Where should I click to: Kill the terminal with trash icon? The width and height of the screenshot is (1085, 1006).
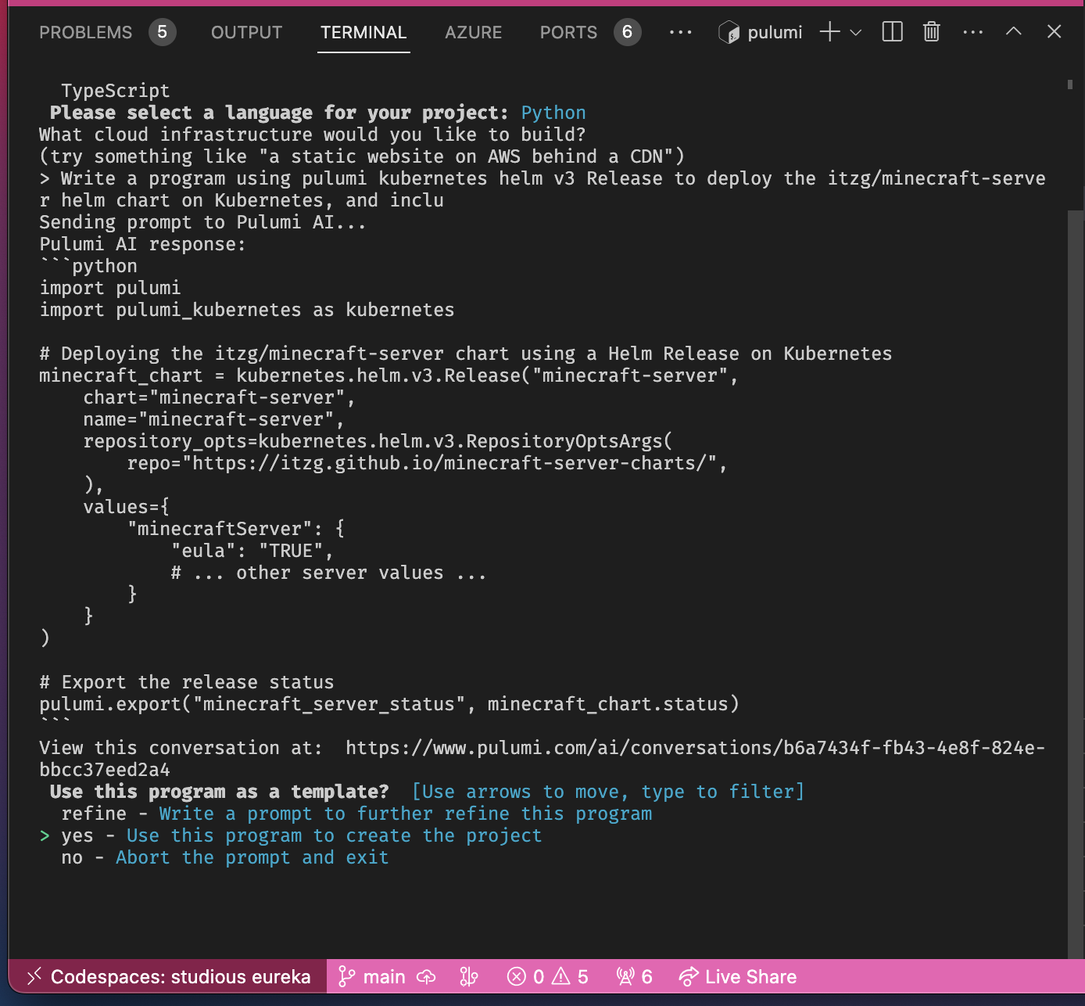pos(931,32)
